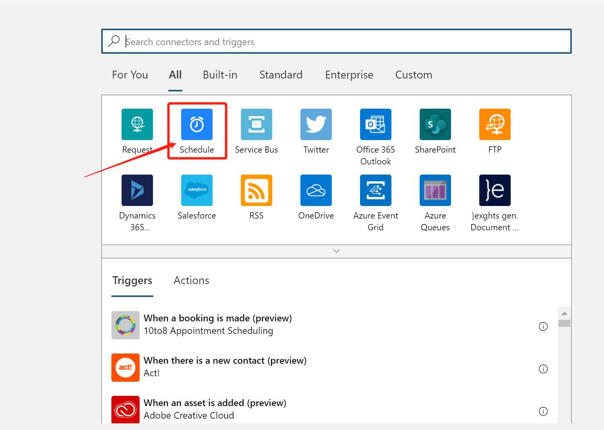
Task: Click the triggers list scrollbar thumb
Action: tap(564, 323)
